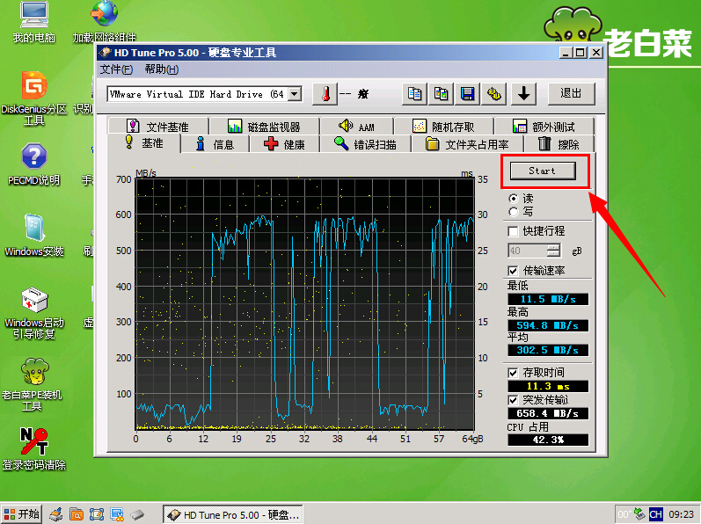Viewport: 701px width, 524px height.
Task: Click the printer quick launch taskbar icon
Action: click(56, 514)
